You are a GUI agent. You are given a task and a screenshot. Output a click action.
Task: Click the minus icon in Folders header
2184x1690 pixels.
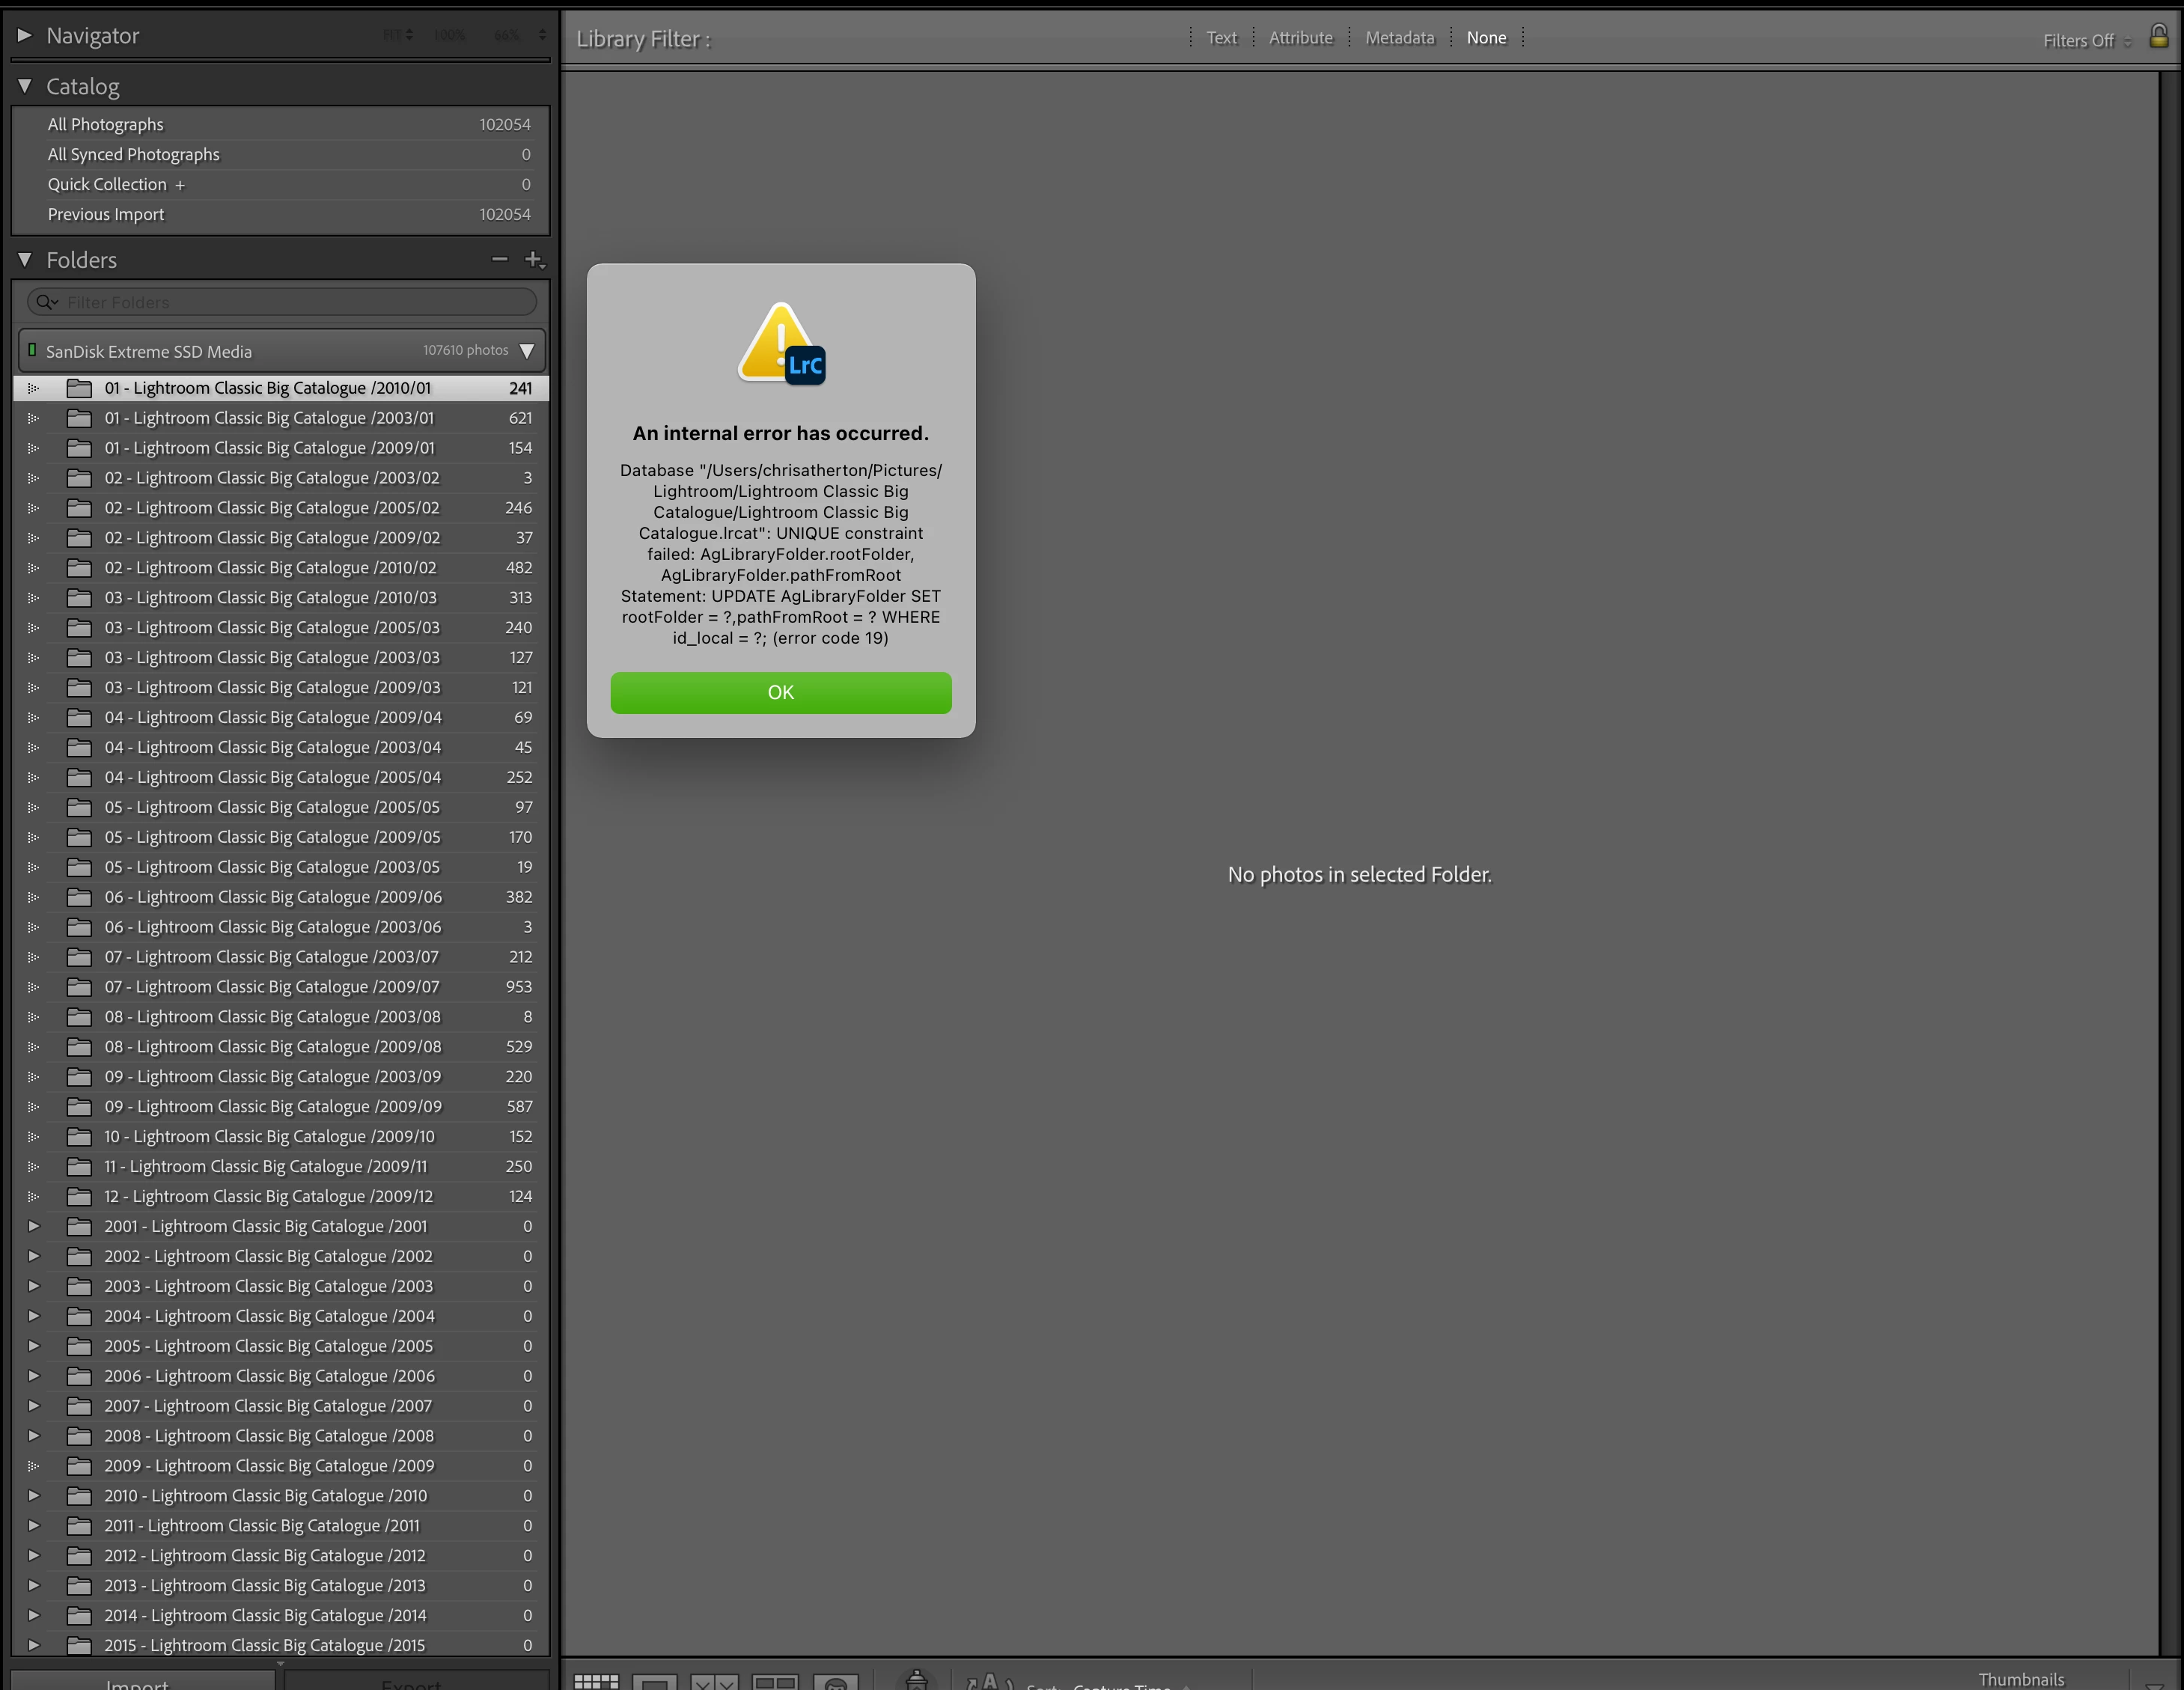tap(500, 260)
